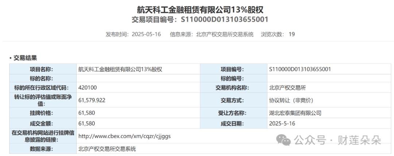Select the appraisal value 61,579.922
This screenshot has height=156, width=394.
[x=92, y=100]
